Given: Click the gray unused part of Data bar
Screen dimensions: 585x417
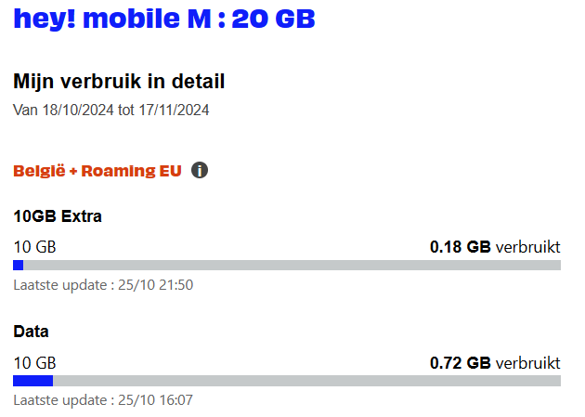Looking at the screenshot, I should [x=306, y=381].
